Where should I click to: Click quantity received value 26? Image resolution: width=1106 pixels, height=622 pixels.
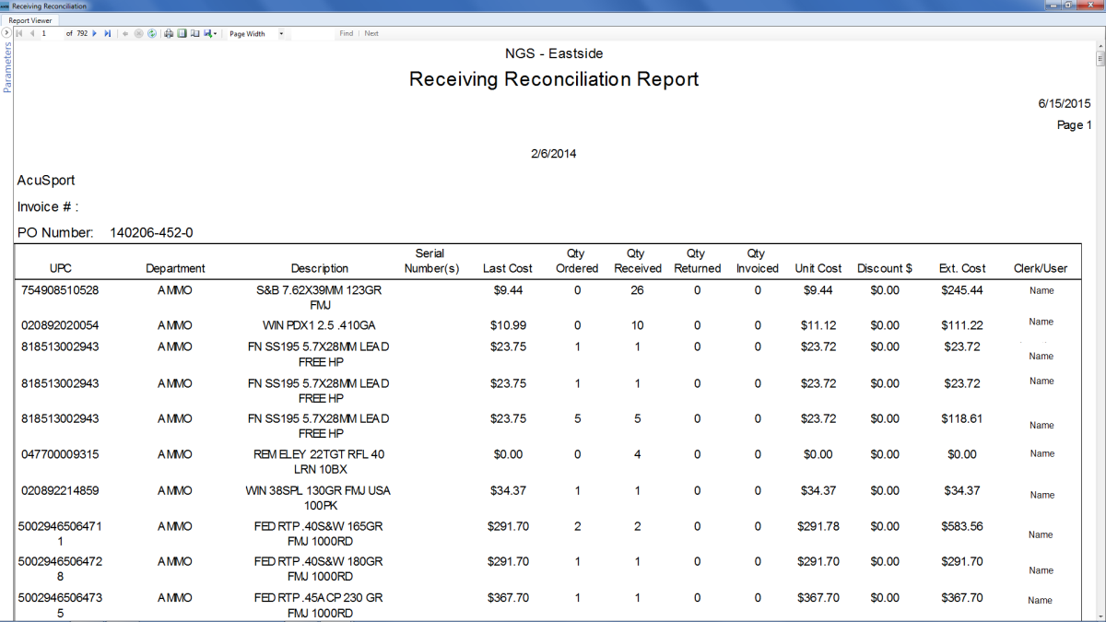pyautogui.click(x=638, y=290)
